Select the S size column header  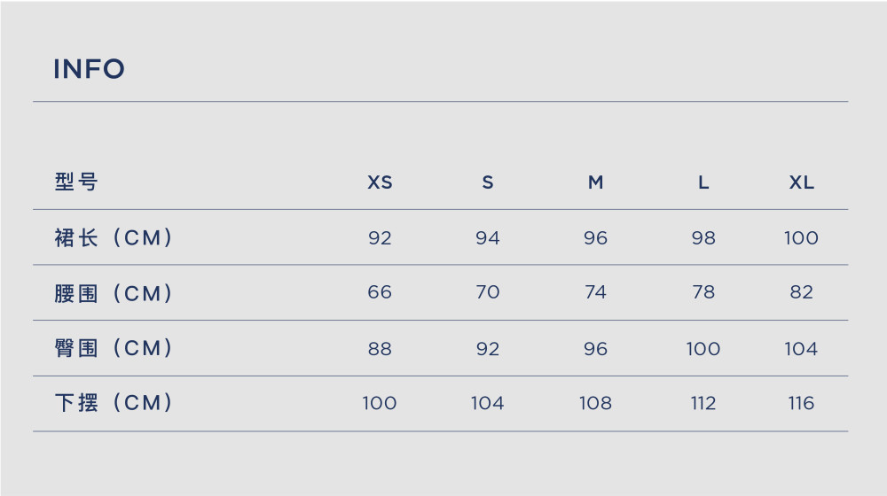tap(488, 182)
